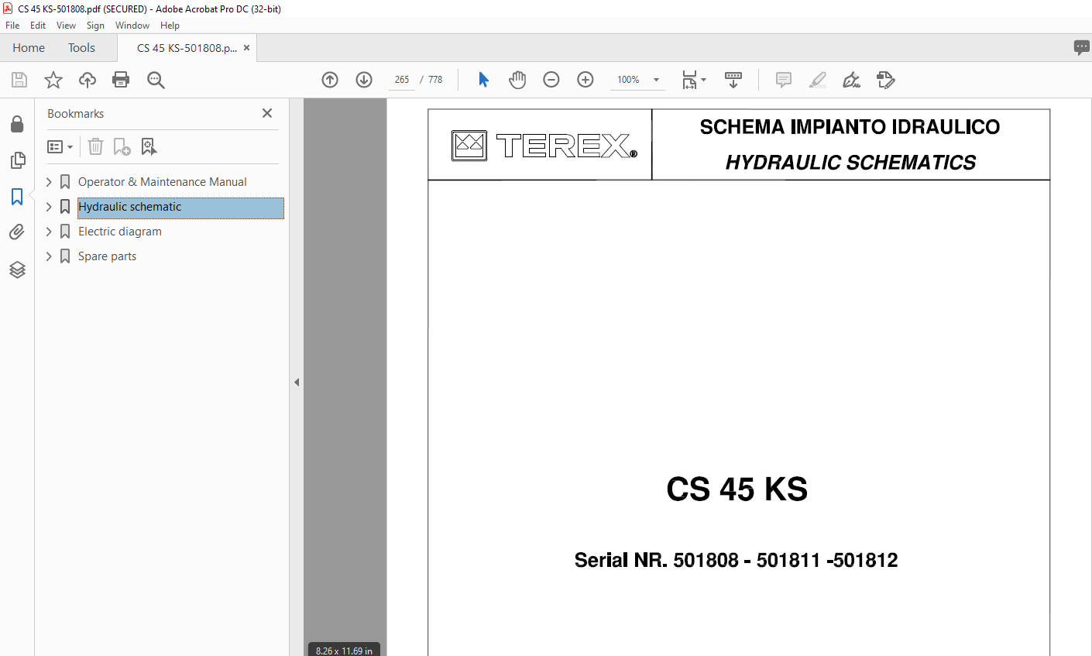Screen dimensions: 1092x656
Task: Add a sticky note comment
Action: 784,80
